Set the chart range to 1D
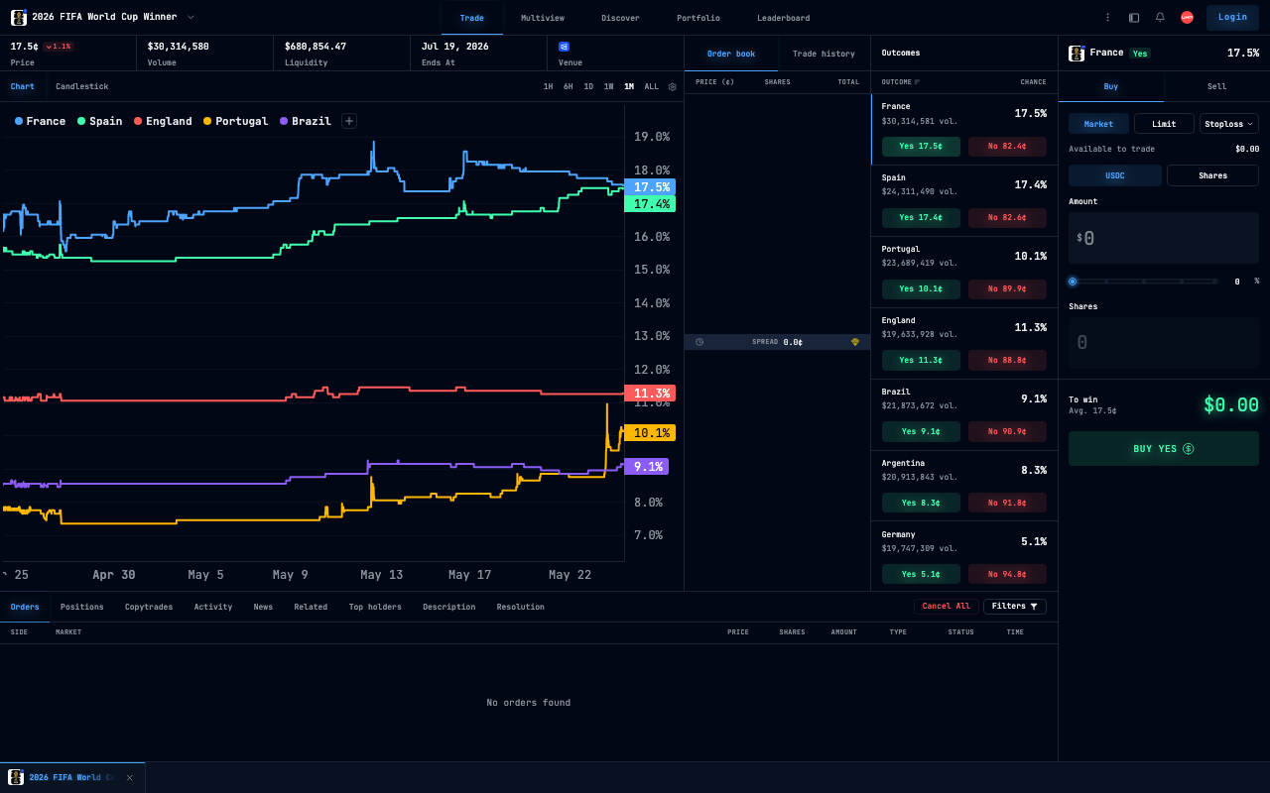1270x793 pixels. point(588,86)
